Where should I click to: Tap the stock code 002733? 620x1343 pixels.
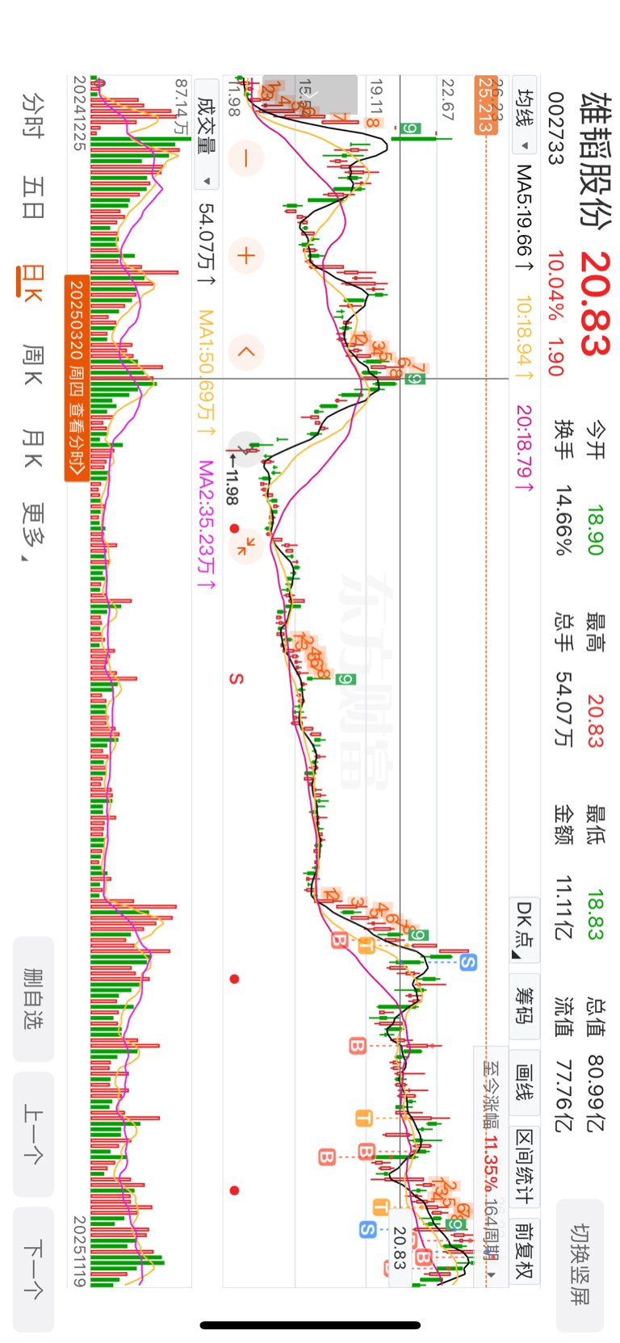pyautogui.click(x=555, y=128)
